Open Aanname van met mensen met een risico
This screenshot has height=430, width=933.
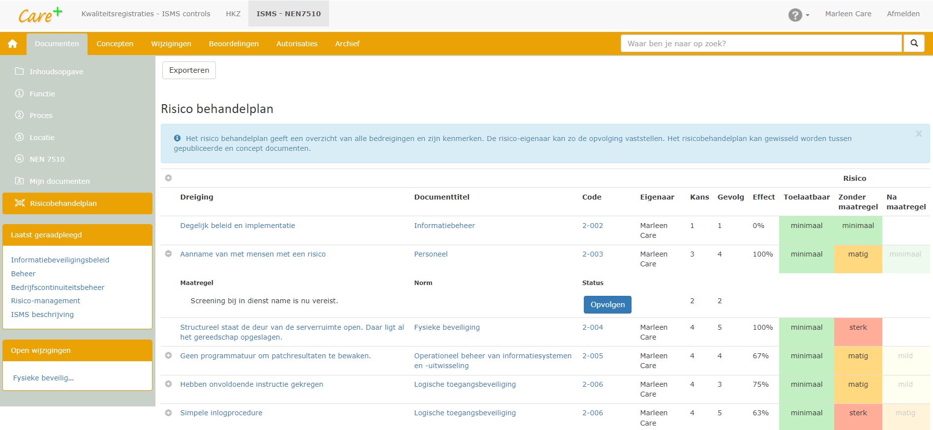[253, 254]
